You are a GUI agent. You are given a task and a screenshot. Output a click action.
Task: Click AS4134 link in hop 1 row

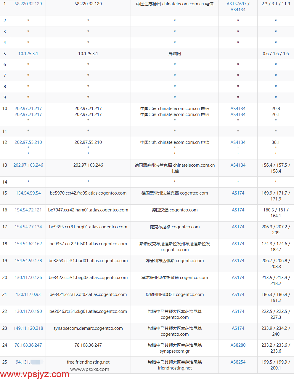coord(238,10)
